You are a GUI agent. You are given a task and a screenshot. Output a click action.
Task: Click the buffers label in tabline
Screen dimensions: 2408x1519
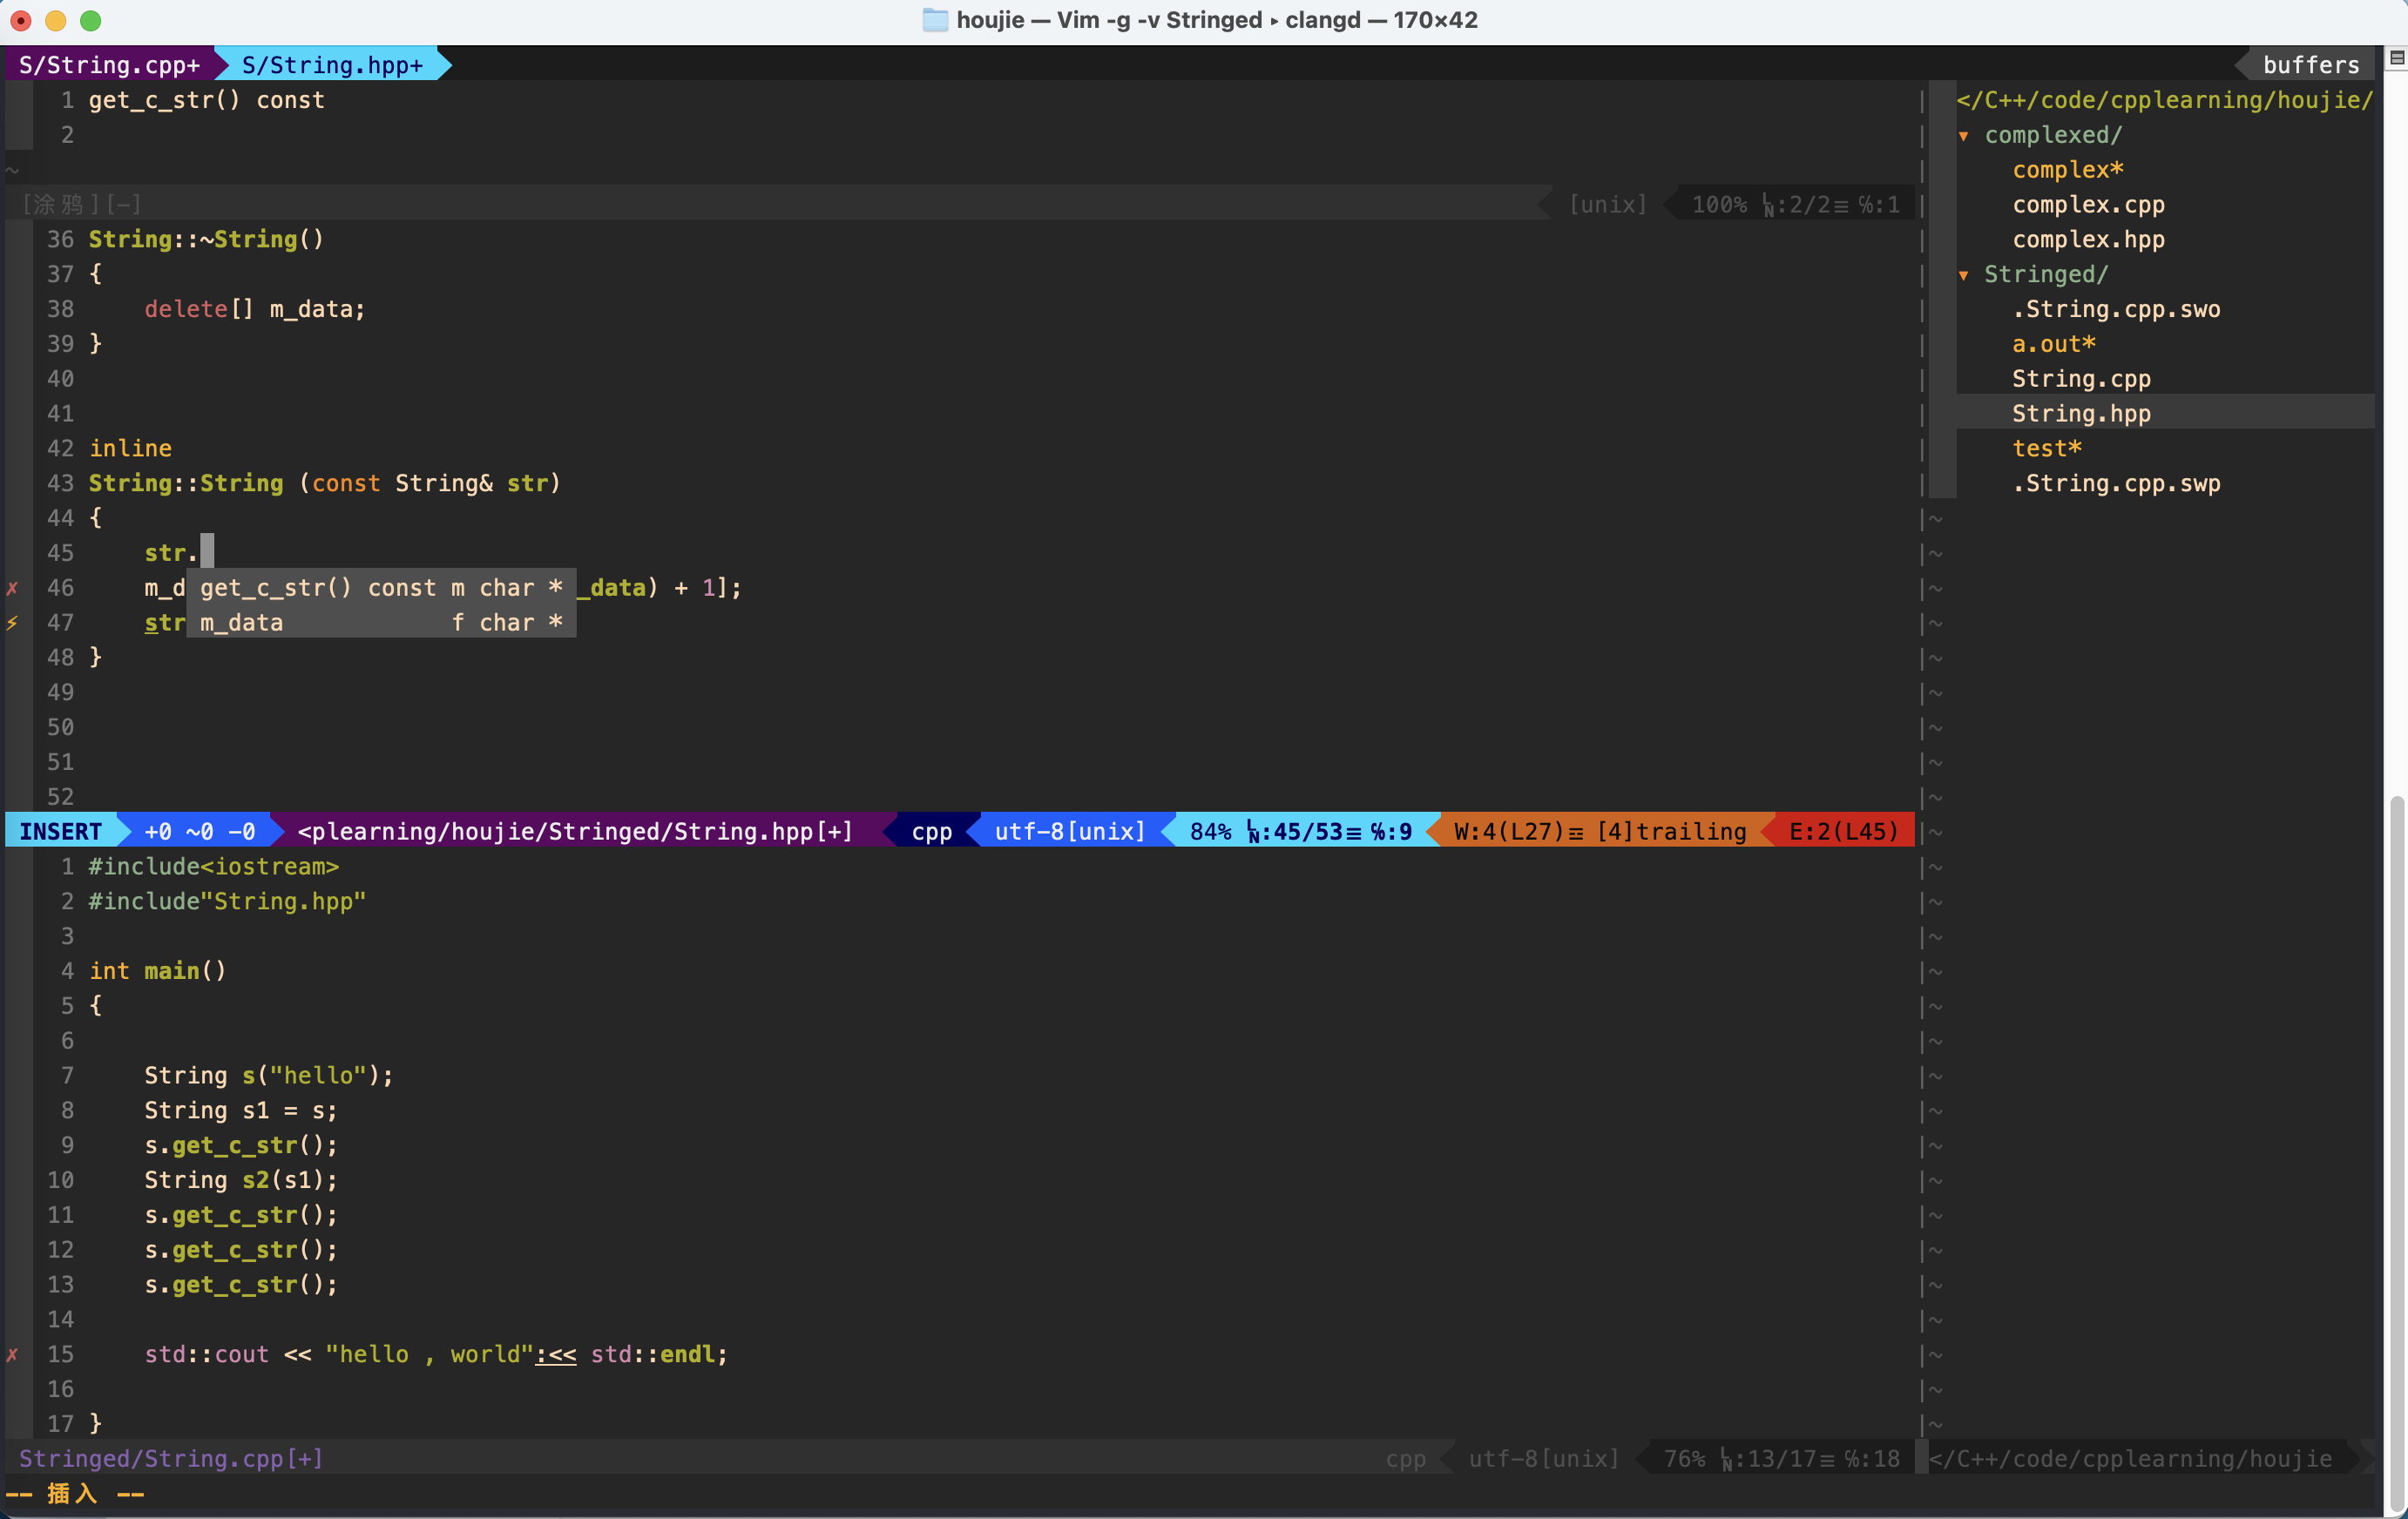click(2311, 65)
